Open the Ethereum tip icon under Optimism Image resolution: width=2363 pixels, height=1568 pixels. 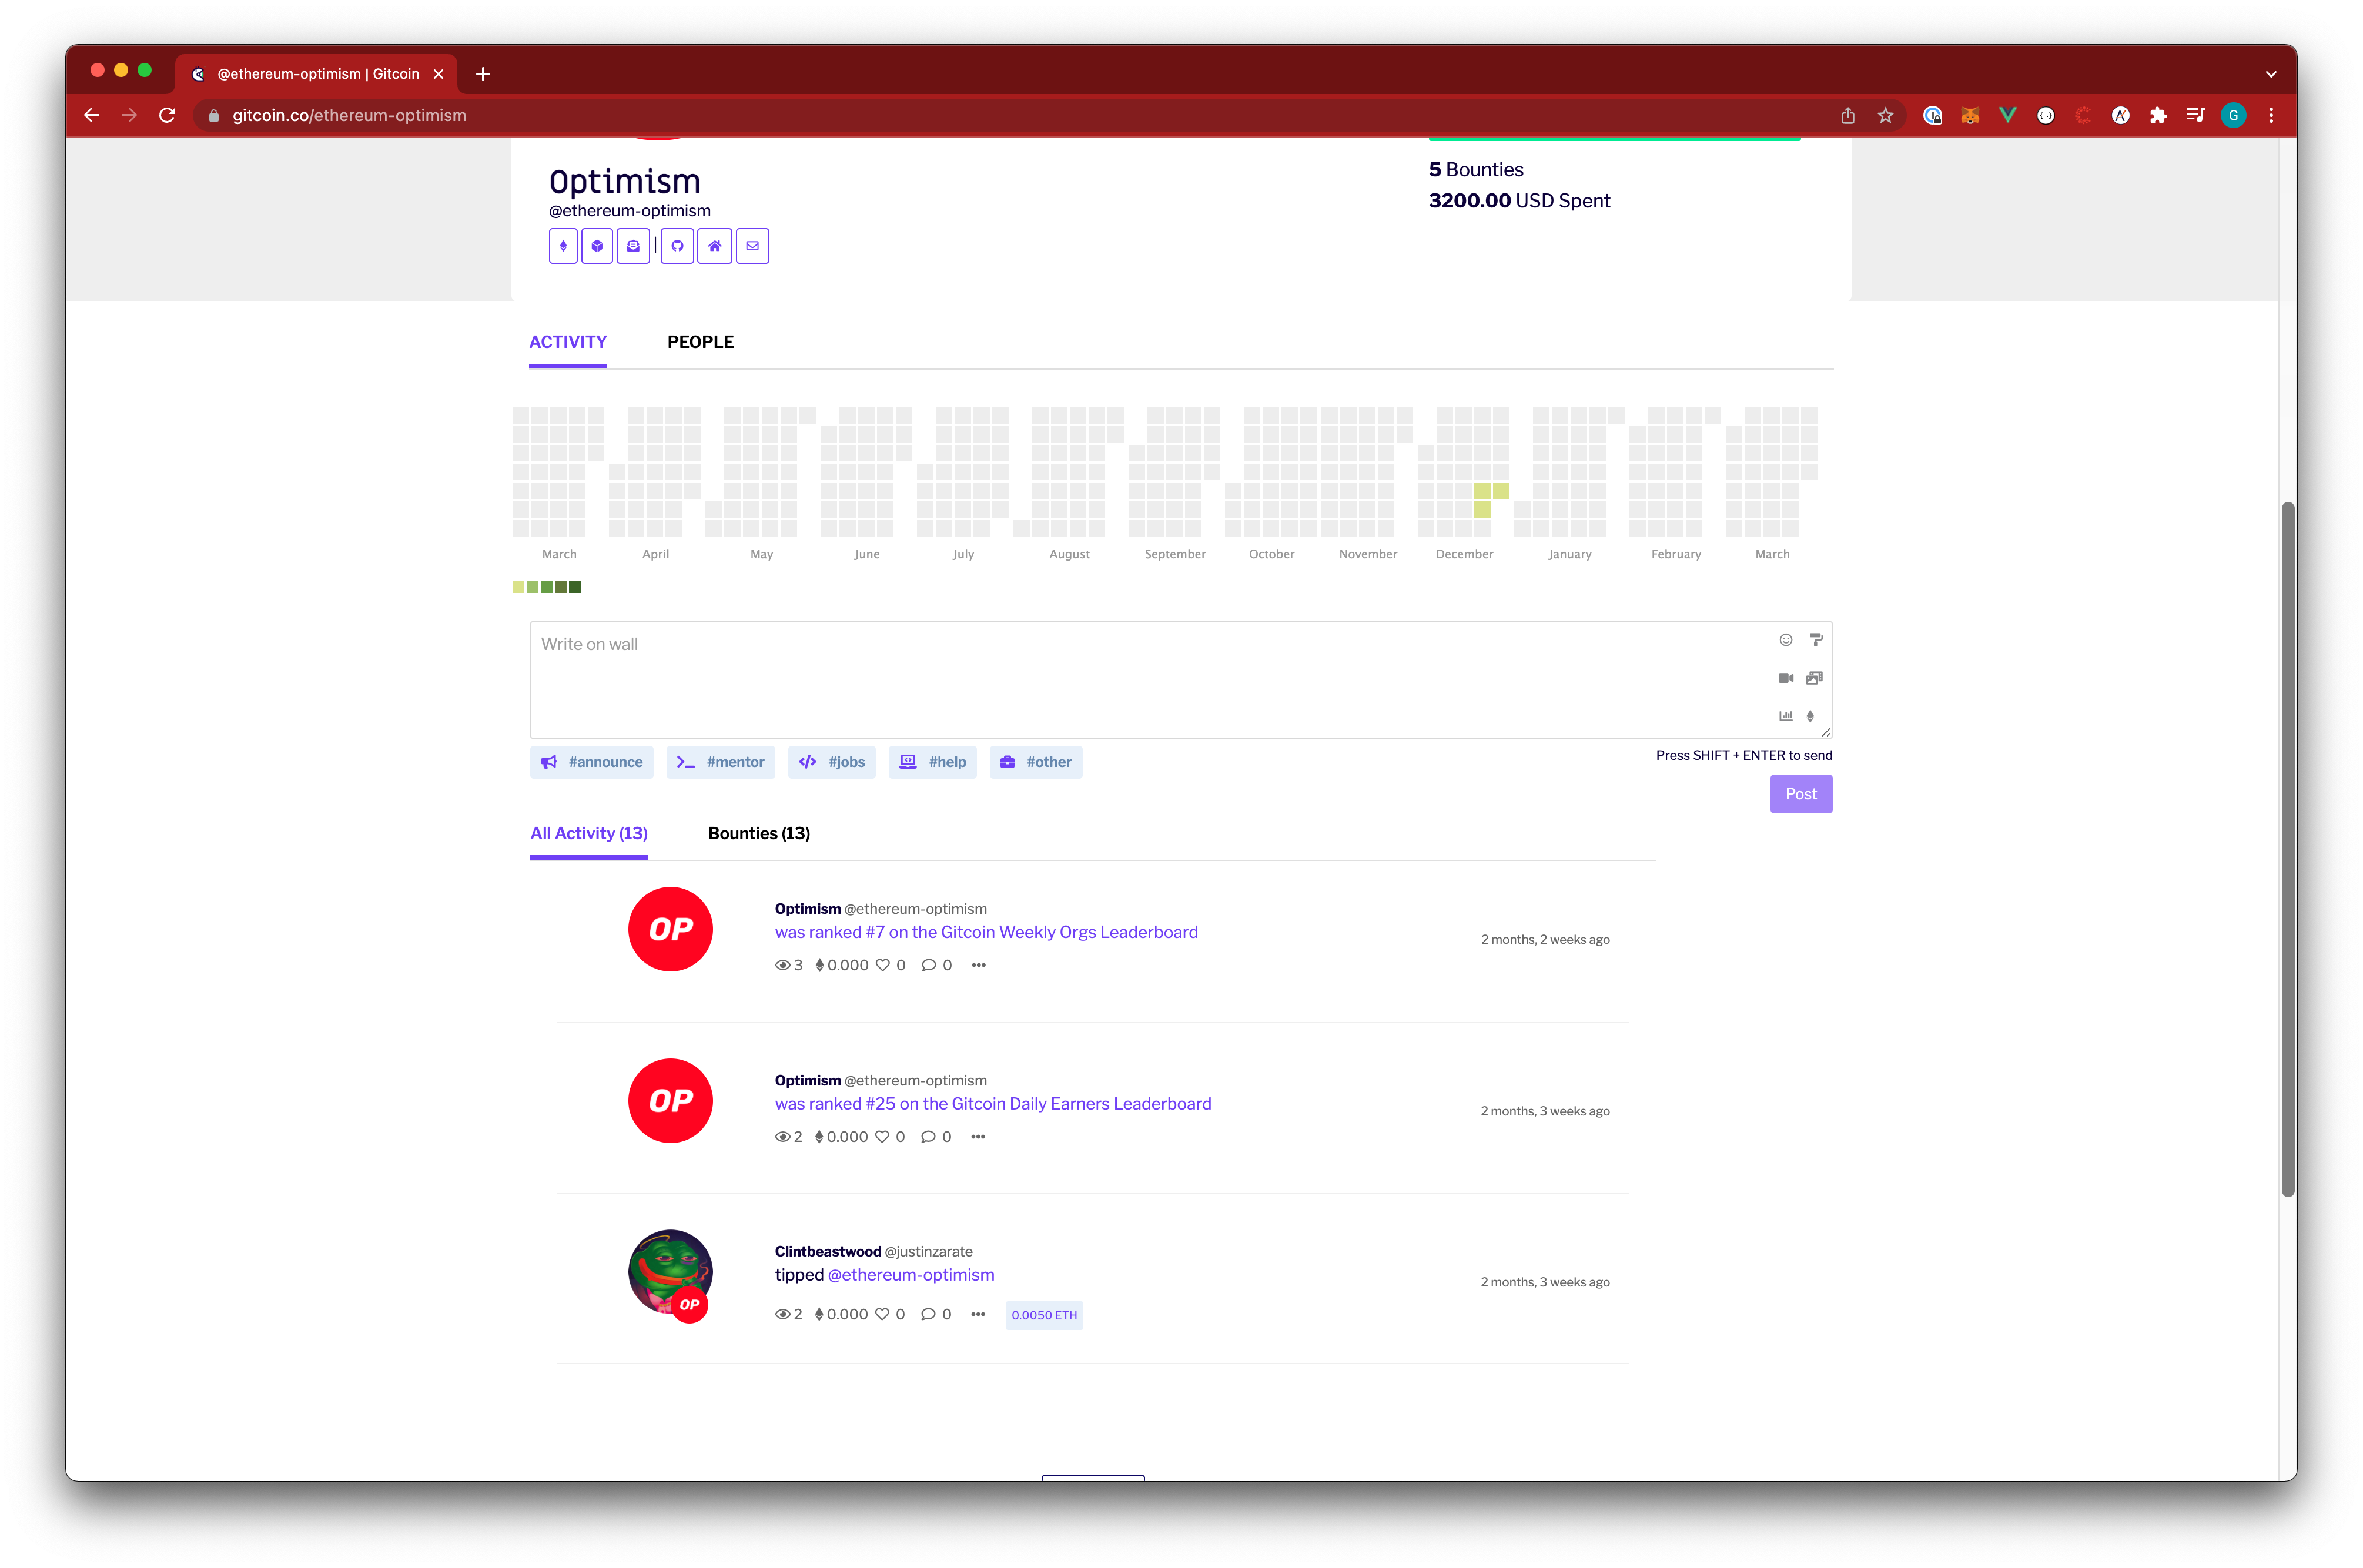coord(563,246)
